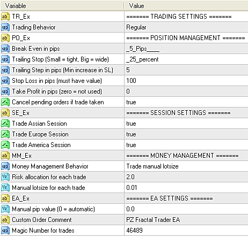Open the Break Even _5_Pips value dropdown
248x238 pixels.
186,49
